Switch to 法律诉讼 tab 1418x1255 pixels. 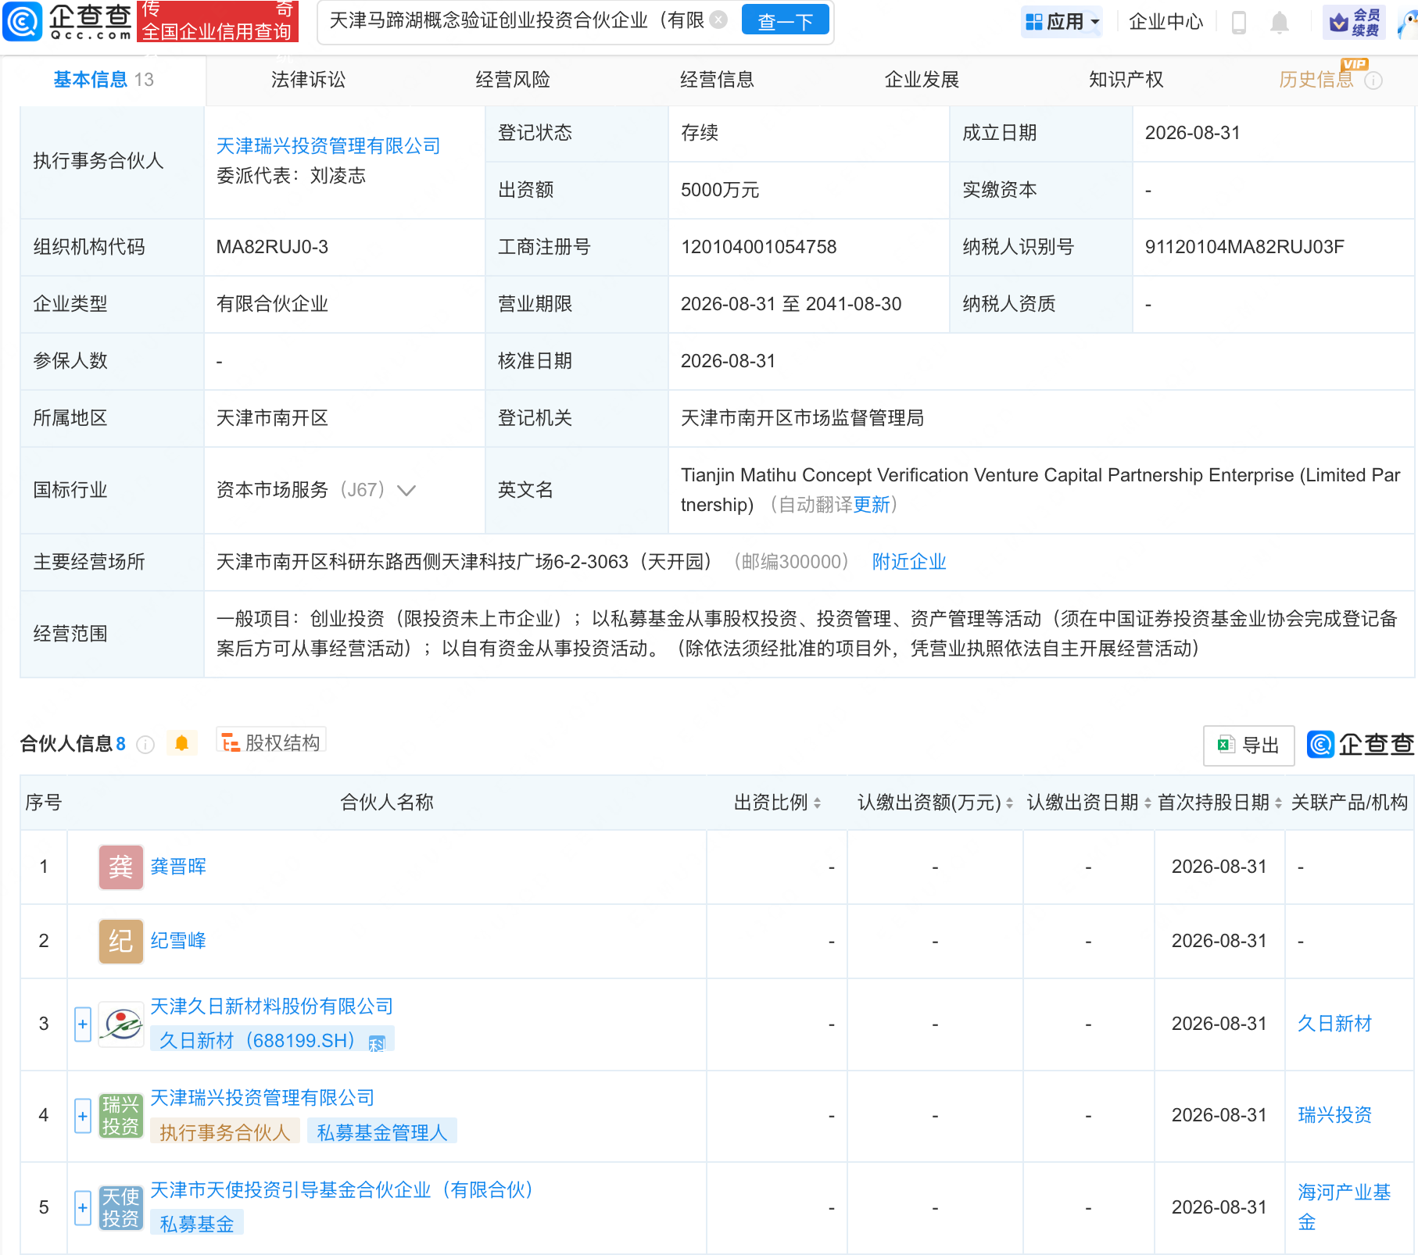308,80
